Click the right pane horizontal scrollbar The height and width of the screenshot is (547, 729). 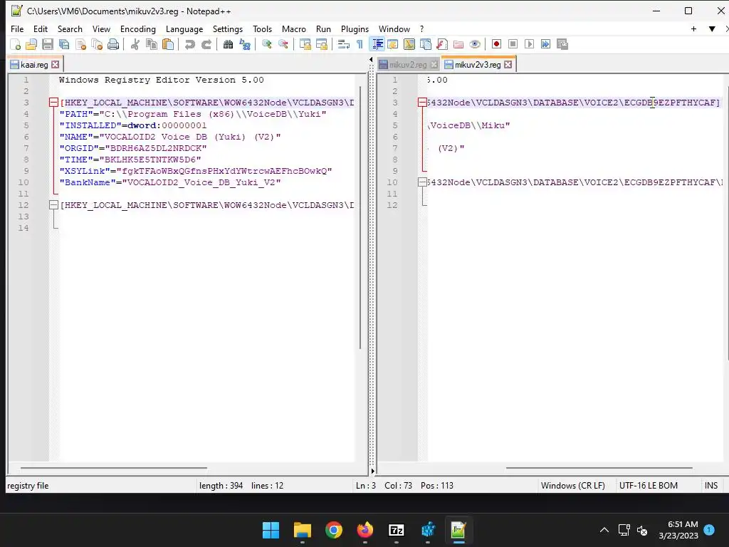pyautogui.click(x=599, y=468)
